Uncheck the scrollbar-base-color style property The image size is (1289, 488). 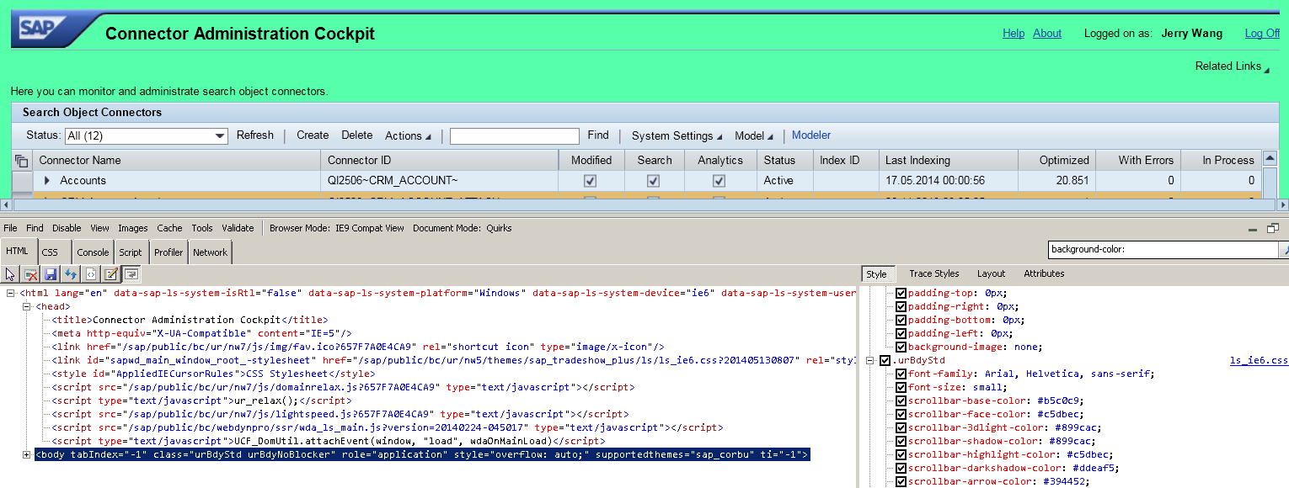[901, 400]
